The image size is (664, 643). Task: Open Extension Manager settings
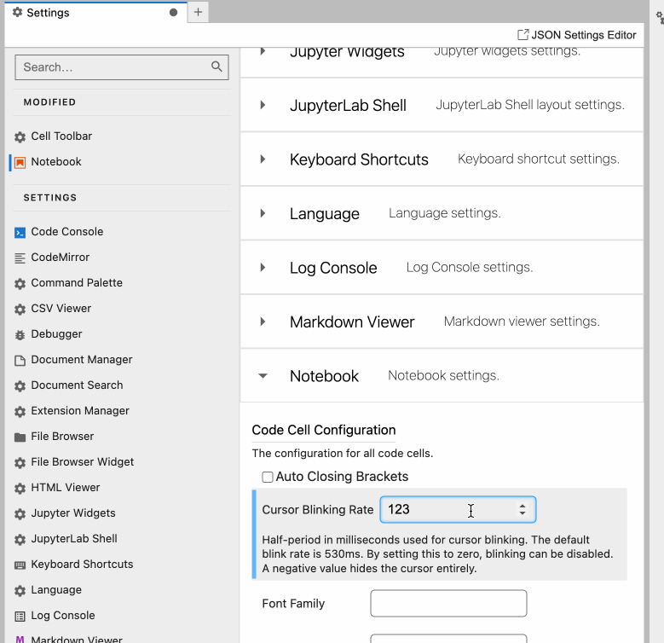pyautogui.click(x=80, y=410)
